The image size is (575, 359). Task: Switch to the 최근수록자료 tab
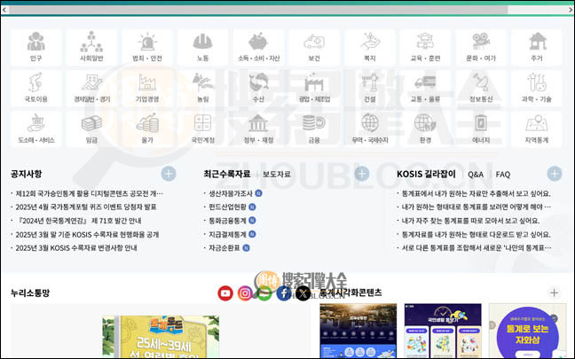click(227, 174)
